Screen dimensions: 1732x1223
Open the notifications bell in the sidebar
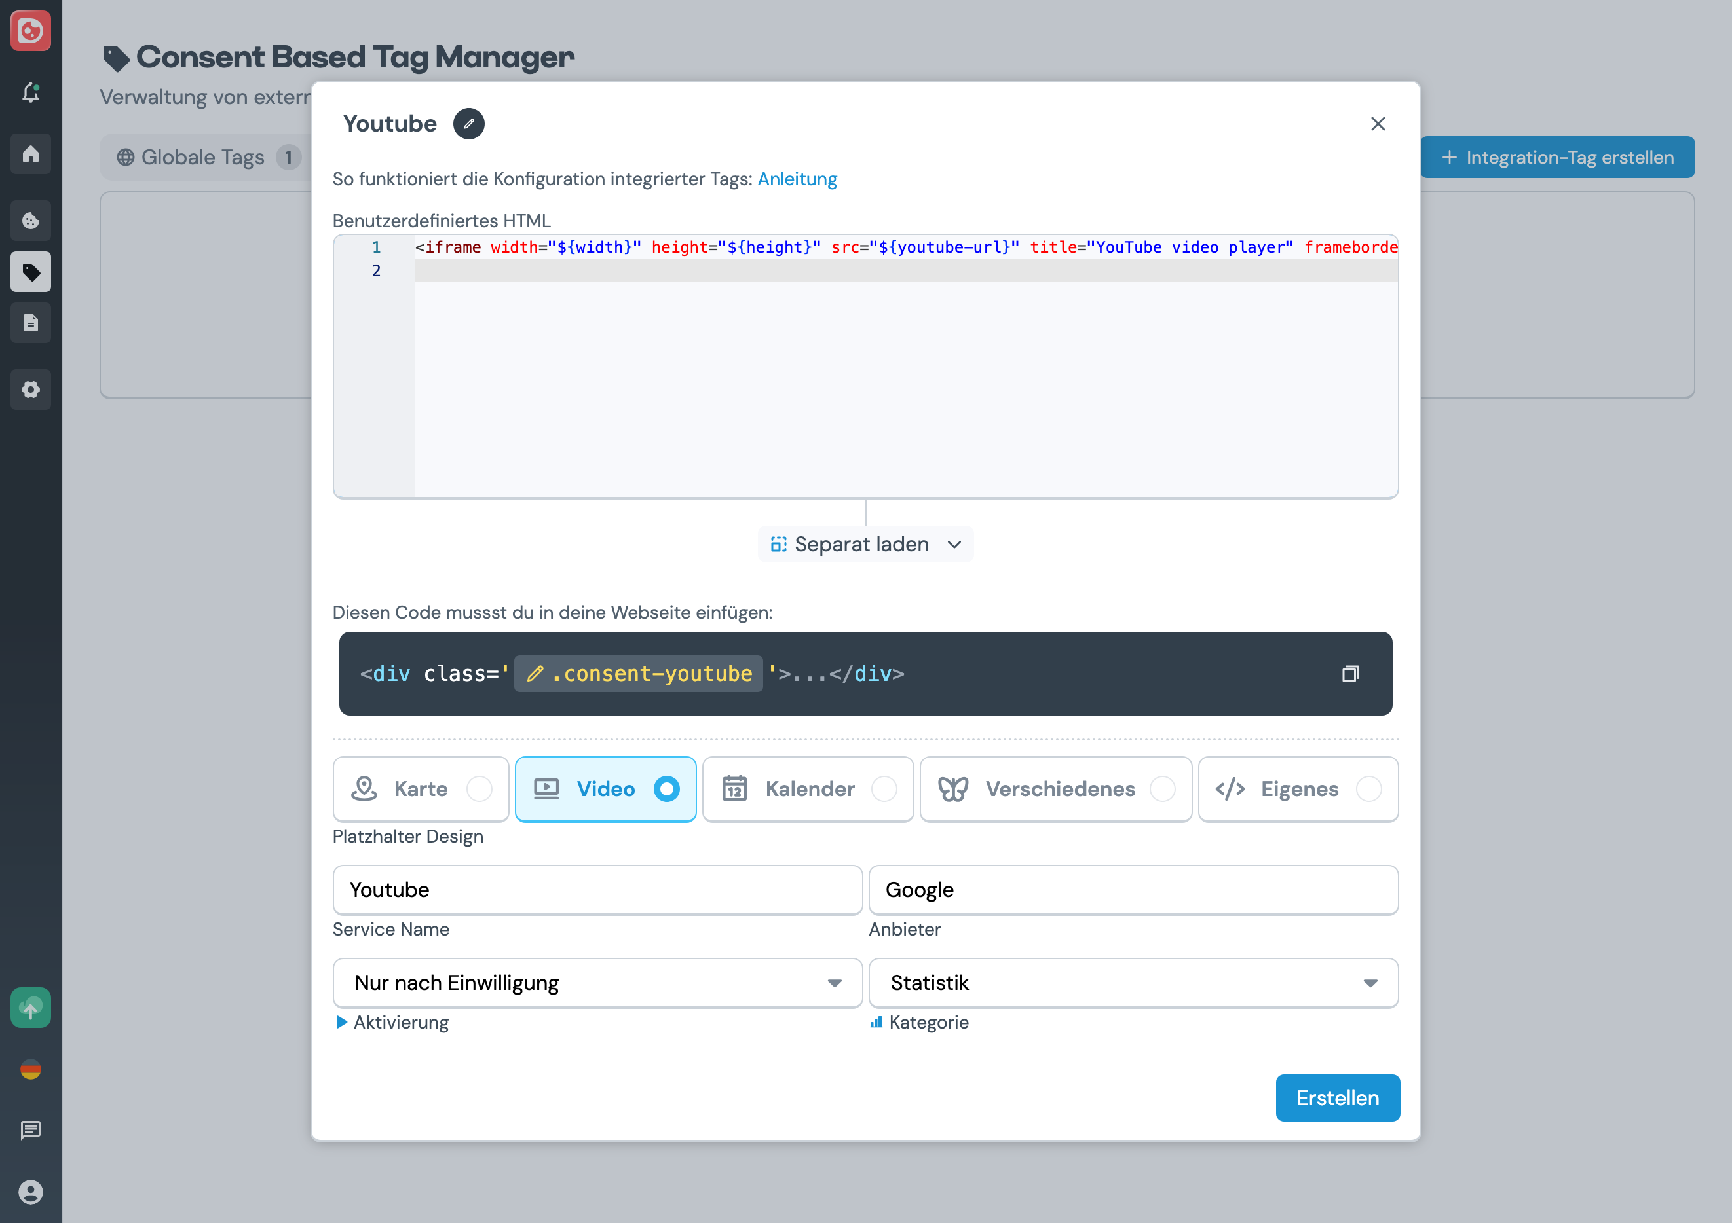click(x=30, y=92)
